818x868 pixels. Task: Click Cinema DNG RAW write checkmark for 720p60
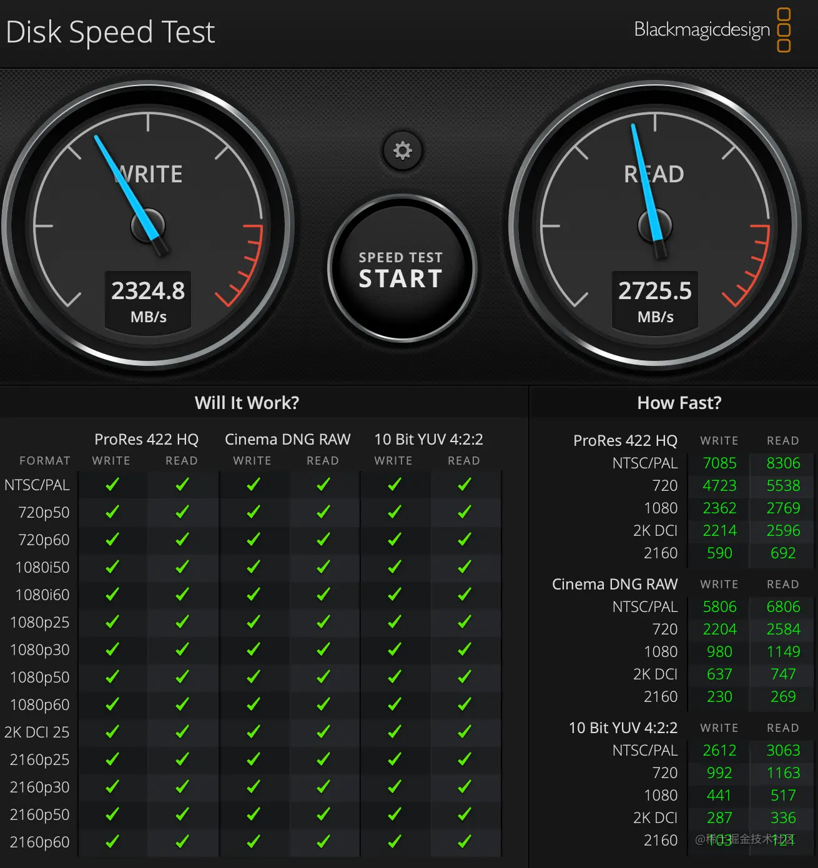tap(254, 540)
